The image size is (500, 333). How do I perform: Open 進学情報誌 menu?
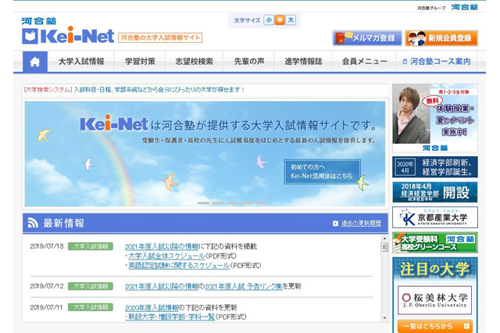303,62
